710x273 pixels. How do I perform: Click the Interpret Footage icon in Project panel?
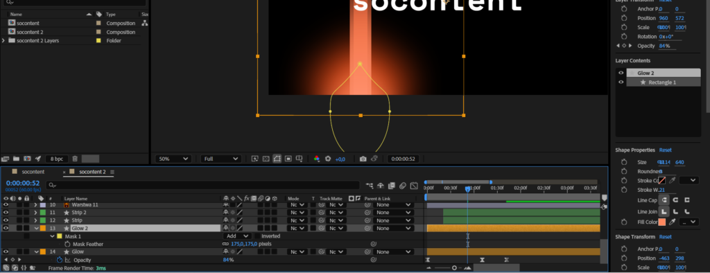coord(6,159)
